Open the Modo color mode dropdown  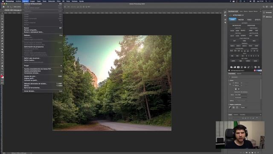coord(241,95)
